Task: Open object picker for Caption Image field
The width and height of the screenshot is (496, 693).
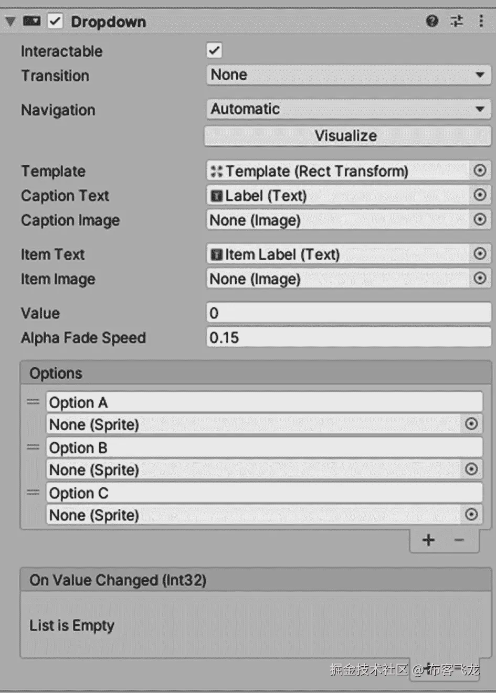Action: coord(480,219)
